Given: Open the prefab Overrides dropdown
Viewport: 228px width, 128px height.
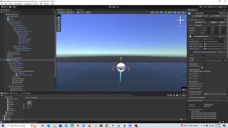Looking at the screenshot, I should coord(200,22).
